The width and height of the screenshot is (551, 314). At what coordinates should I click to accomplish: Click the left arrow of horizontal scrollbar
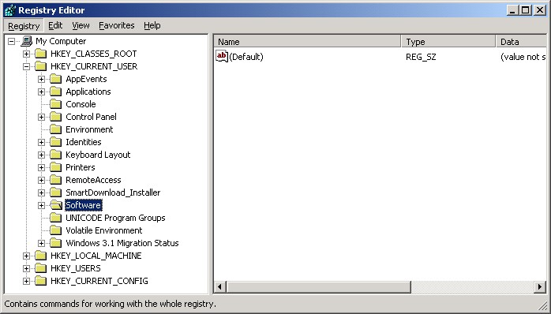tap(220, 287)
